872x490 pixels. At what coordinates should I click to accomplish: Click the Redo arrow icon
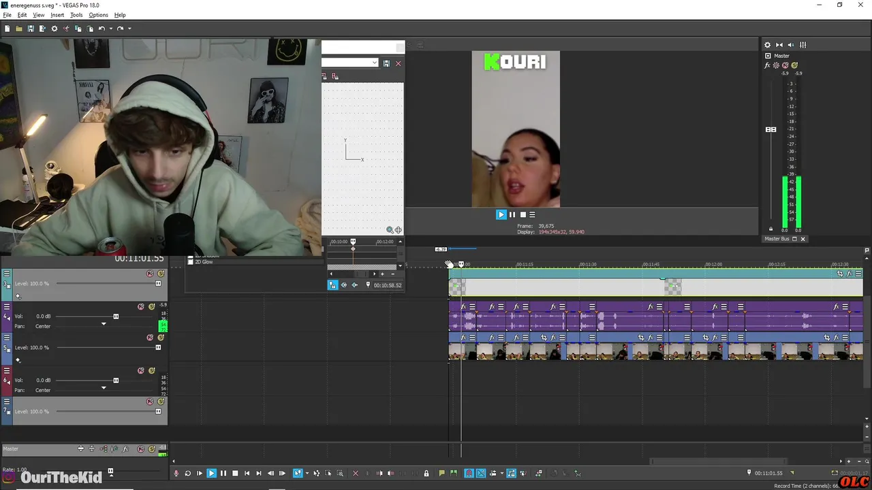[x=120, y=29]
